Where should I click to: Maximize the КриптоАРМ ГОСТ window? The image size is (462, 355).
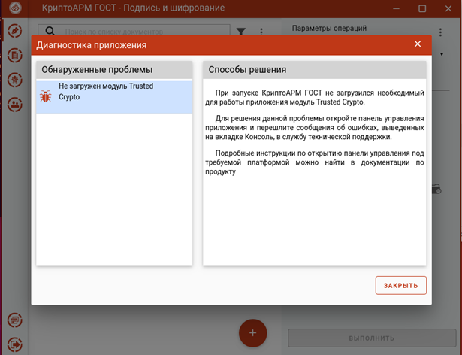click(x=422, y=8)
